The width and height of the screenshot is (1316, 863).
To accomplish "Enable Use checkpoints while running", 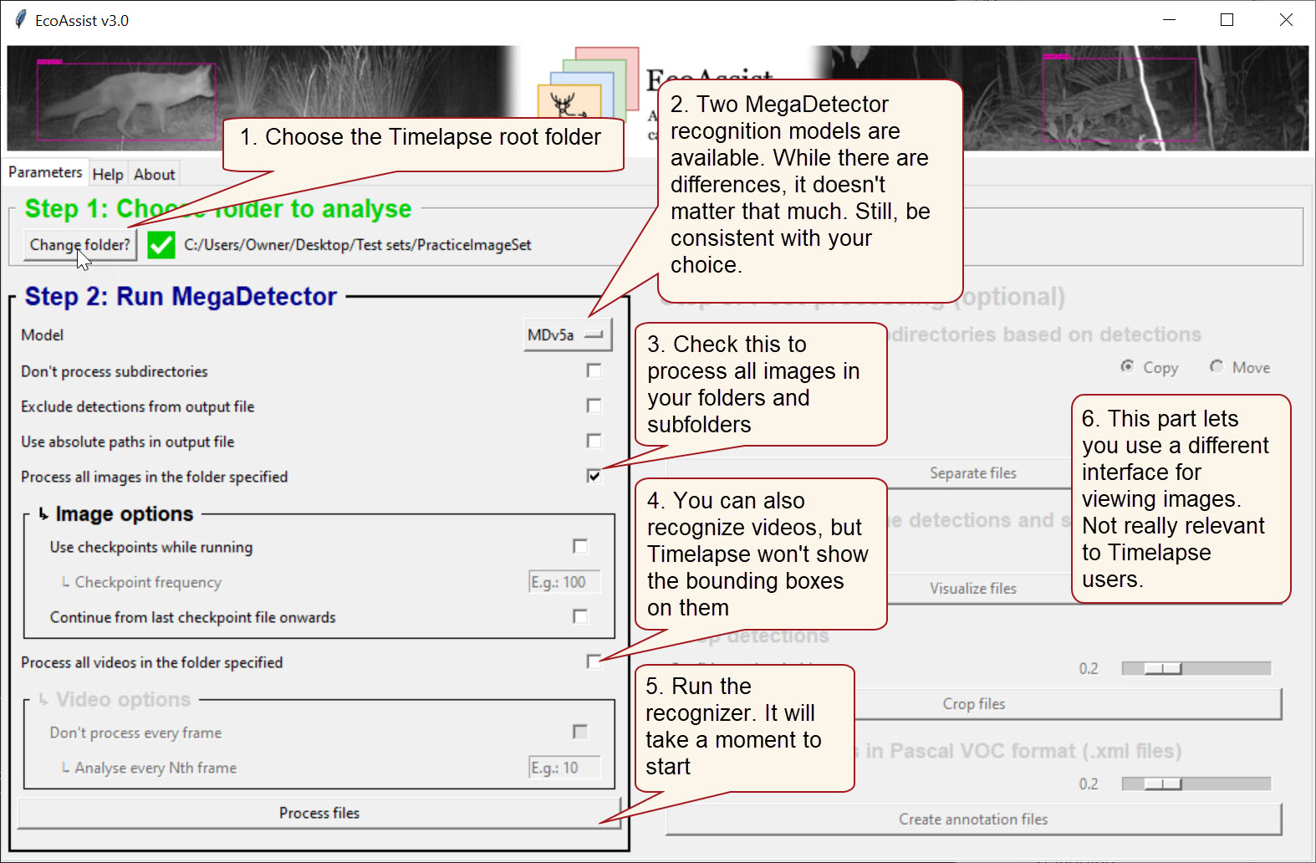I will point(579,546).
